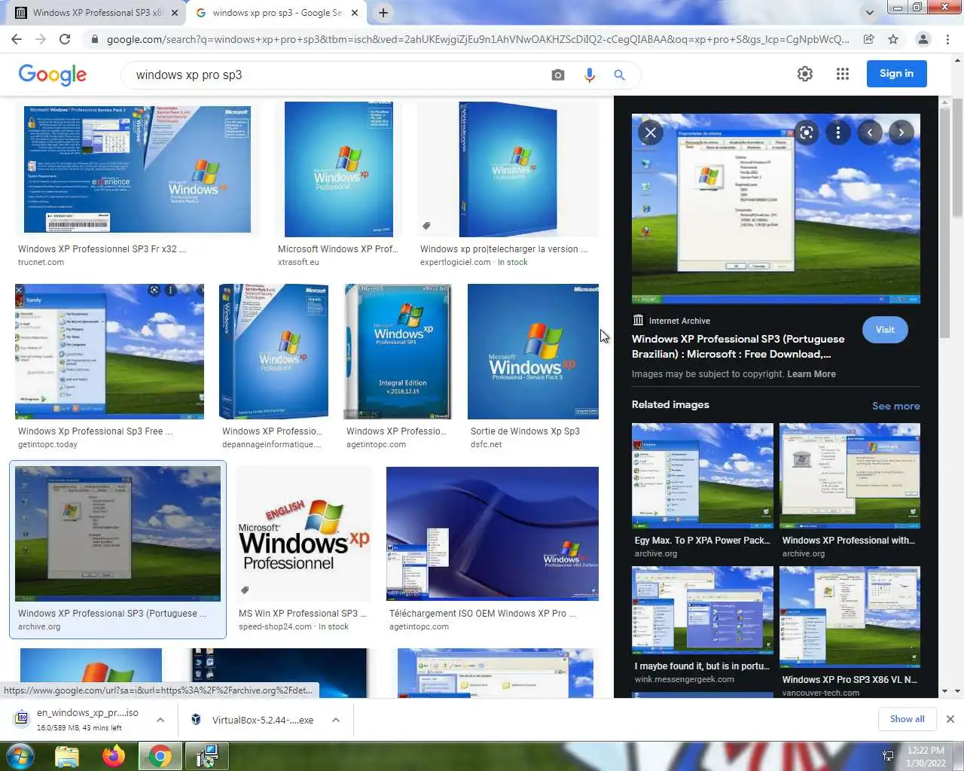See more related images

point(895,406)
